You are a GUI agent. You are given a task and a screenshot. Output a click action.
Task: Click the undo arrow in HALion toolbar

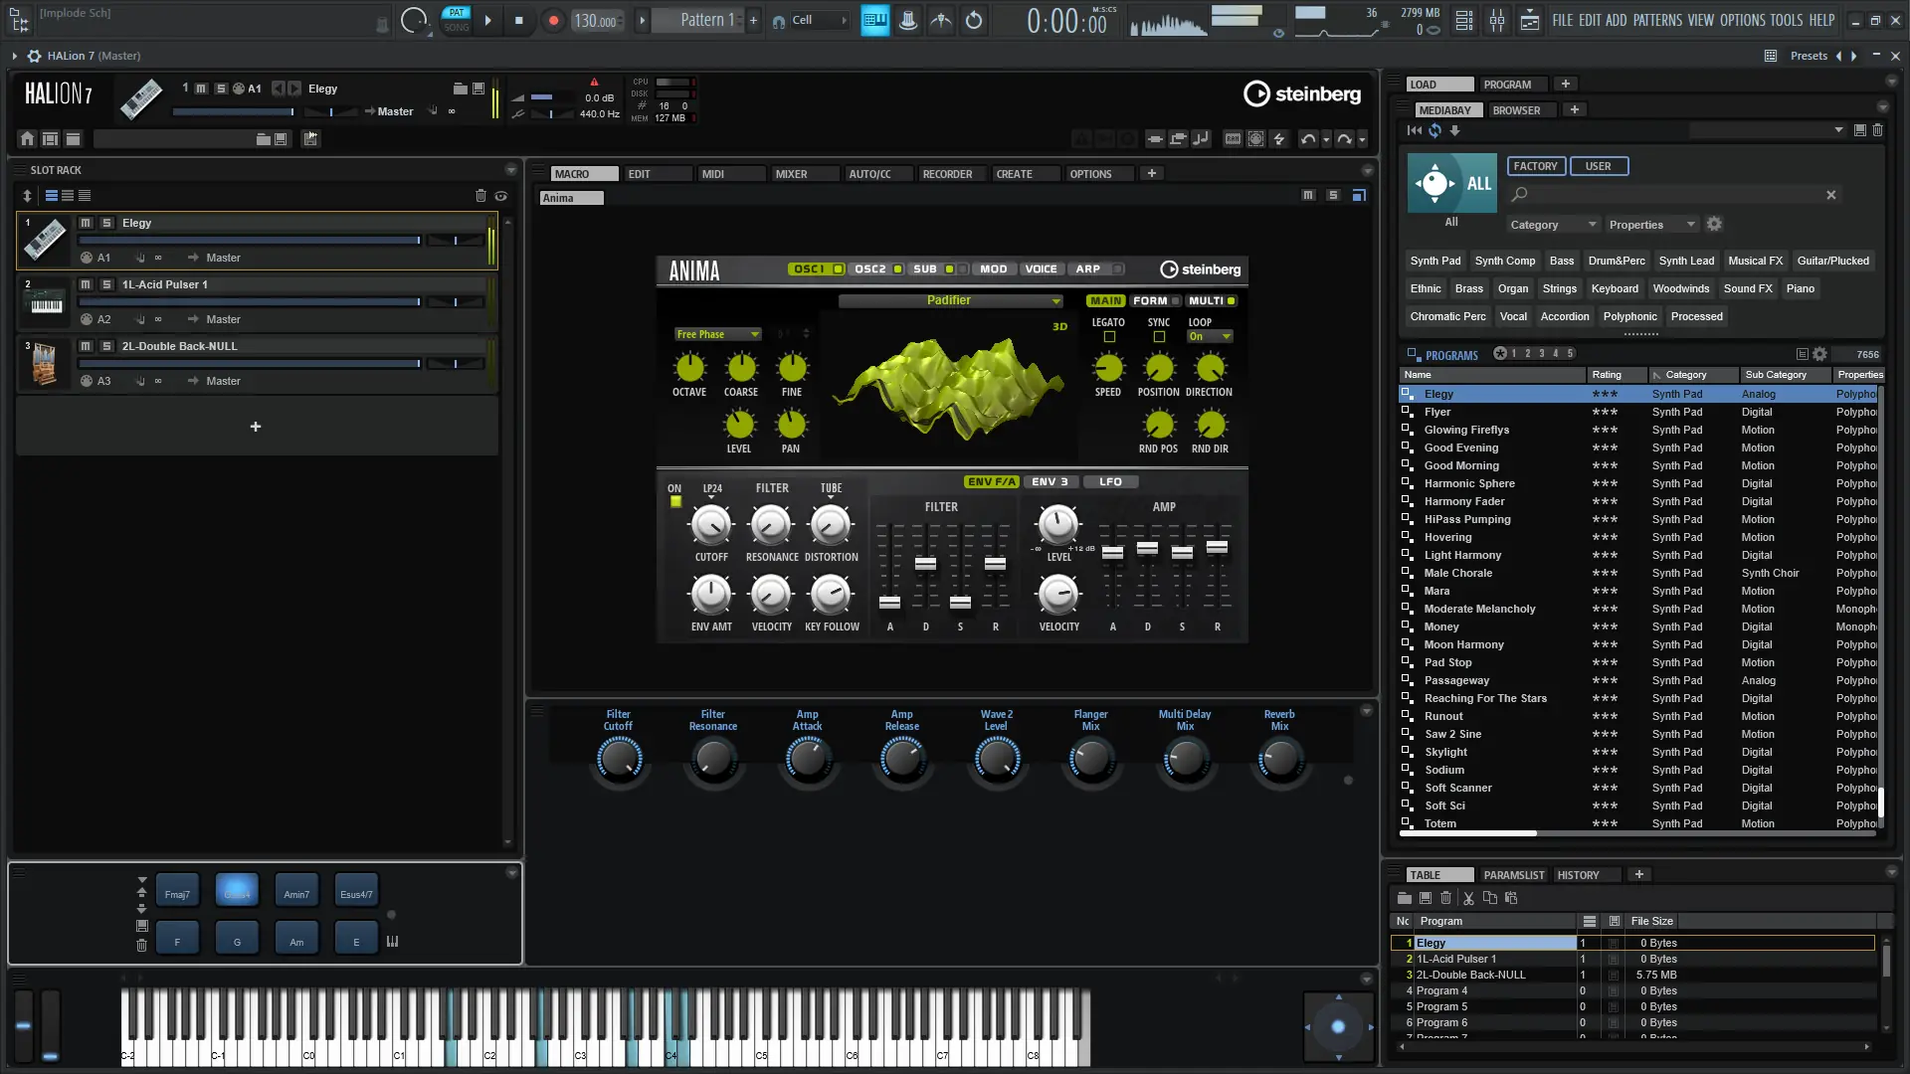click(x=1308, y=139)
